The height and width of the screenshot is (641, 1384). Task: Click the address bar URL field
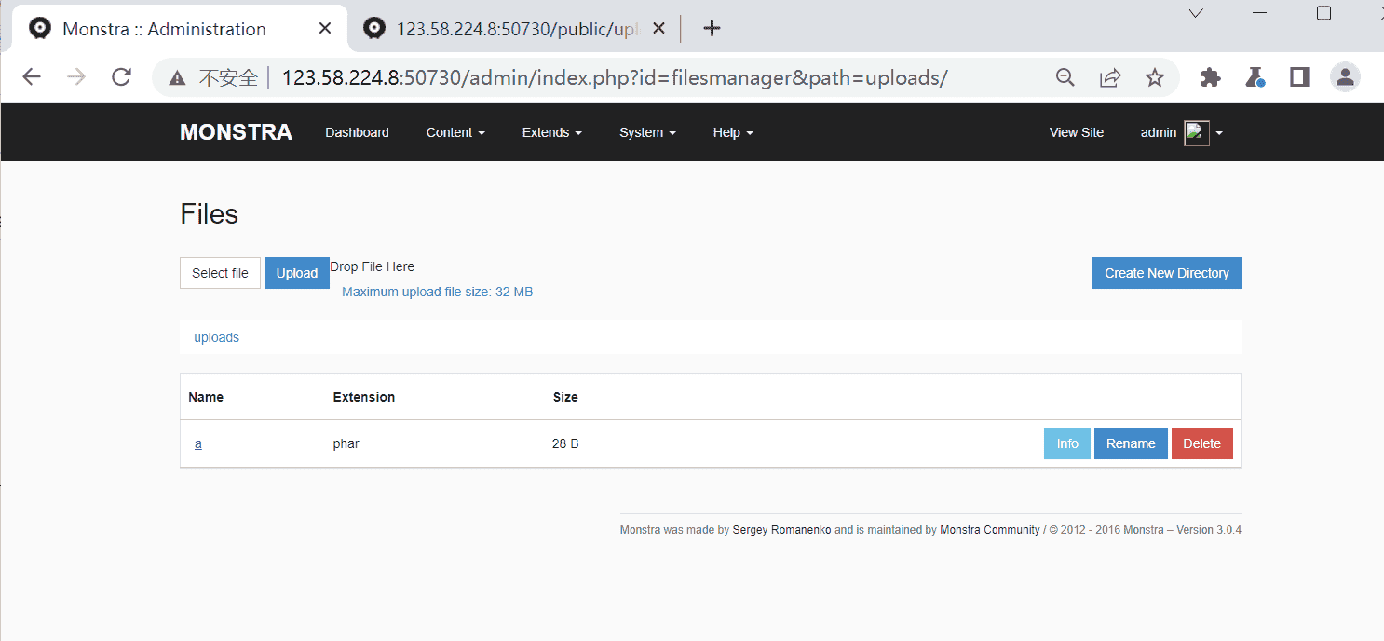615,77
